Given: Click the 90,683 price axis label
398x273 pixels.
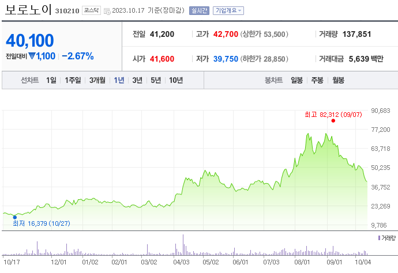Looking at the screenshot, I should click(381, 111).
